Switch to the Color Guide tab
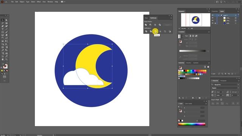 (188, 104)
